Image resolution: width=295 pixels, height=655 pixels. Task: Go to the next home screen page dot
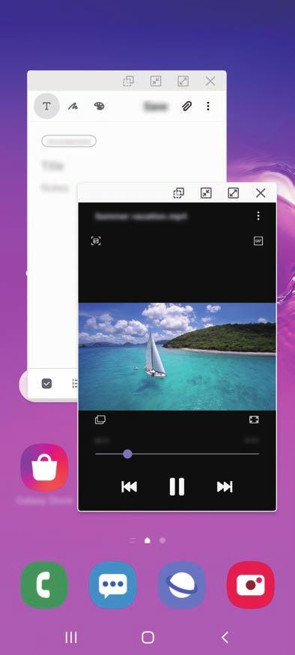coord(162,540)
